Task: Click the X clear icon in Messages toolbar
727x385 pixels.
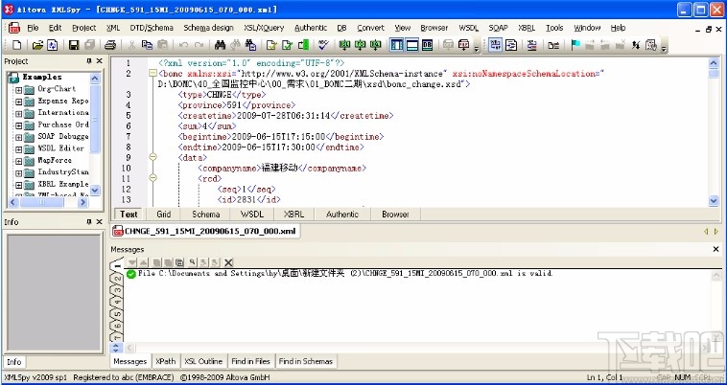Action: (228, 262)
